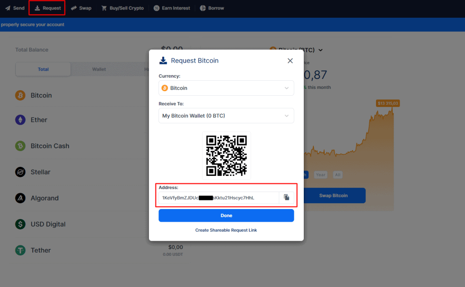This screenshot has width=465, height=287.
Task: Open Buy/Sell Crypto menu item
Action: 123,8
